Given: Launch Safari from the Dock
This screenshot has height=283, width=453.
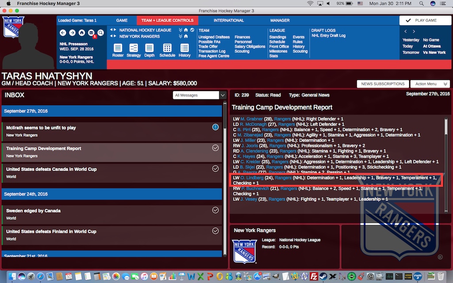Looking at the screenshot, I should pyautogui.click(x=40, y=276).
